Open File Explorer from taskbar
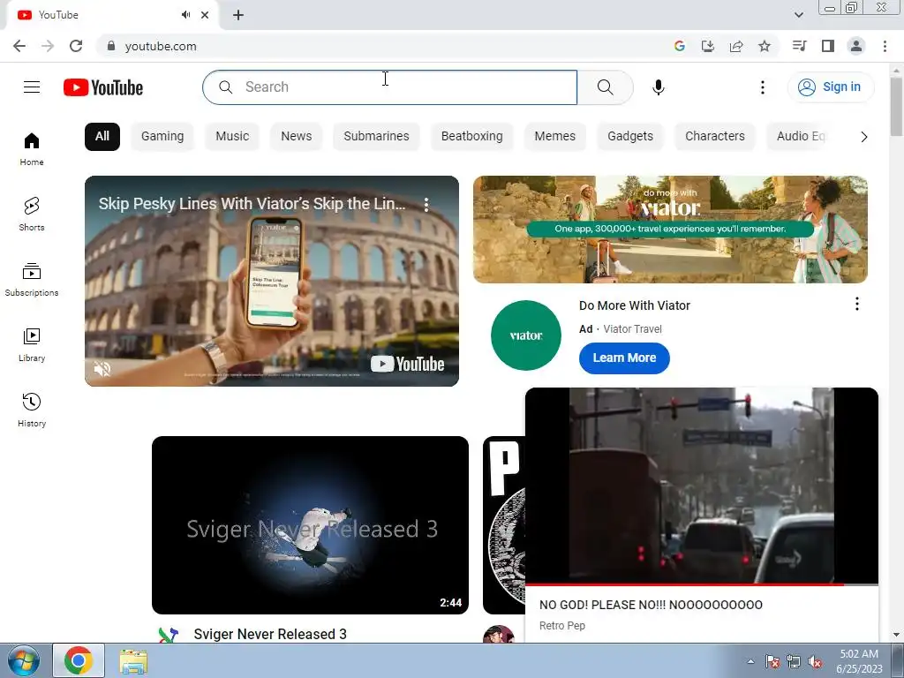Image resolution: width=904 pixels, height=678 pixels. 133,660
